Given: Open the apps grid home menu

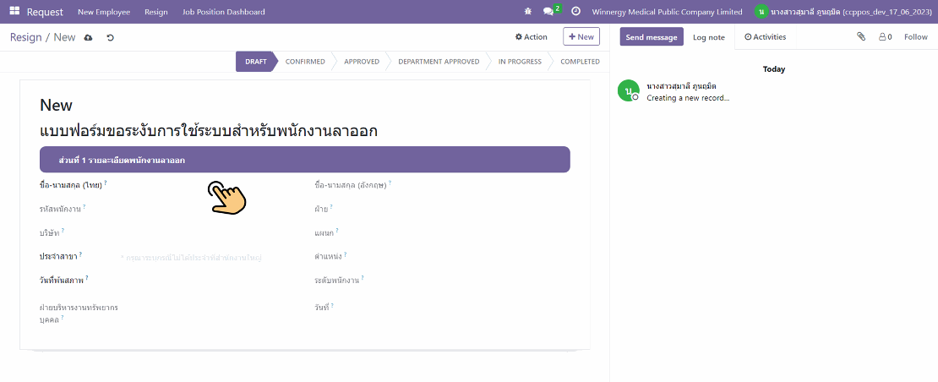Looking at the screenshot, I should 14,12.
